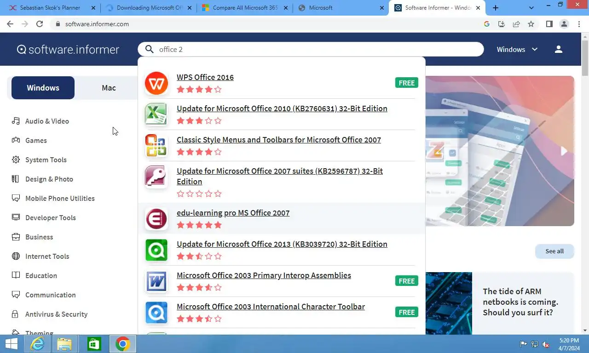Open the Chrome profile avatar icon

pos(564,24)
